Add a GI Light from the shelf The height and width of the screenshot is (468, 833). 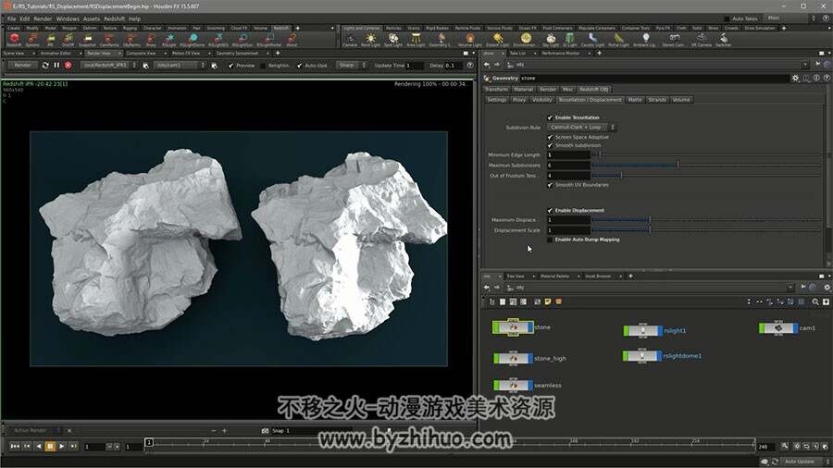pos(569,39)
